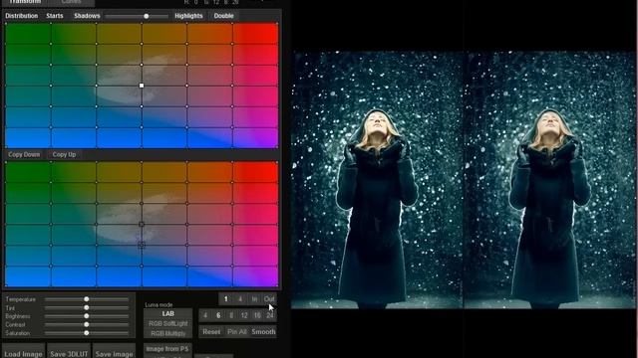Image resolution: width=638 pixels, height=358 pixels.
Task: Click the Copy Down button
Action: coord(24,155)
